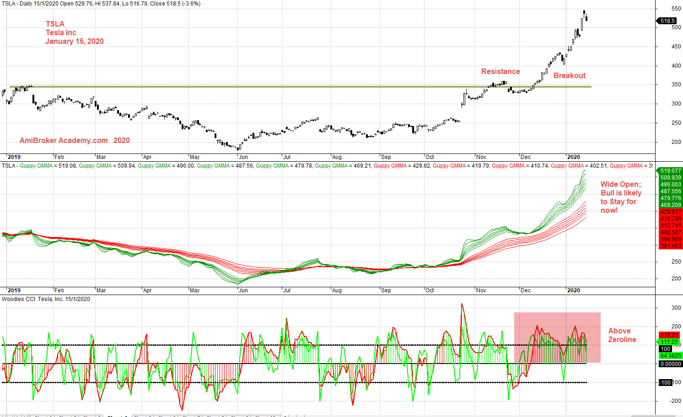The width and height of the screenshot is (683, 417).
Task: Select the pink highlighted rectangle in CCI pane
Action: coord(557,338)
